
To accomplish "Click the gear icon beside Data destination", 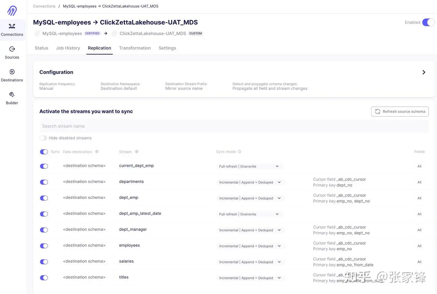I will pos(97,152).
